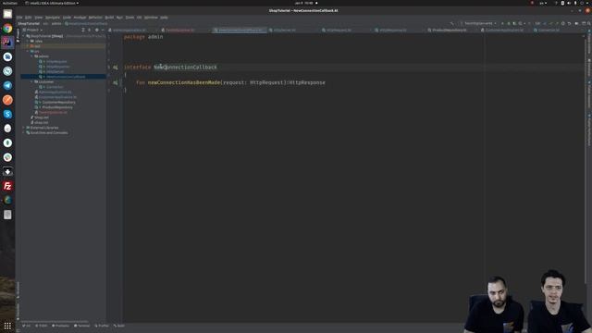Open the Run menu
Viewport: 592px width, 333px height.
(119, 18)
